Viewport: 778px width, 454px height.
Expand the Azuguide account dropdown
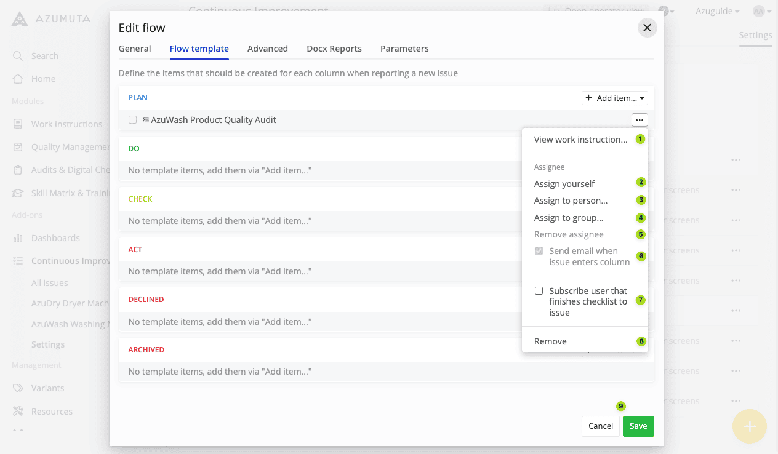[x=717, y=11]
